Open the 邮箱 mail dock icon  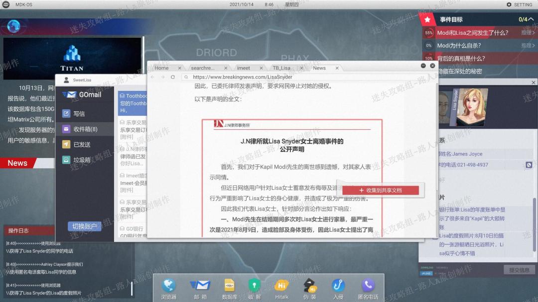[200, 286]
